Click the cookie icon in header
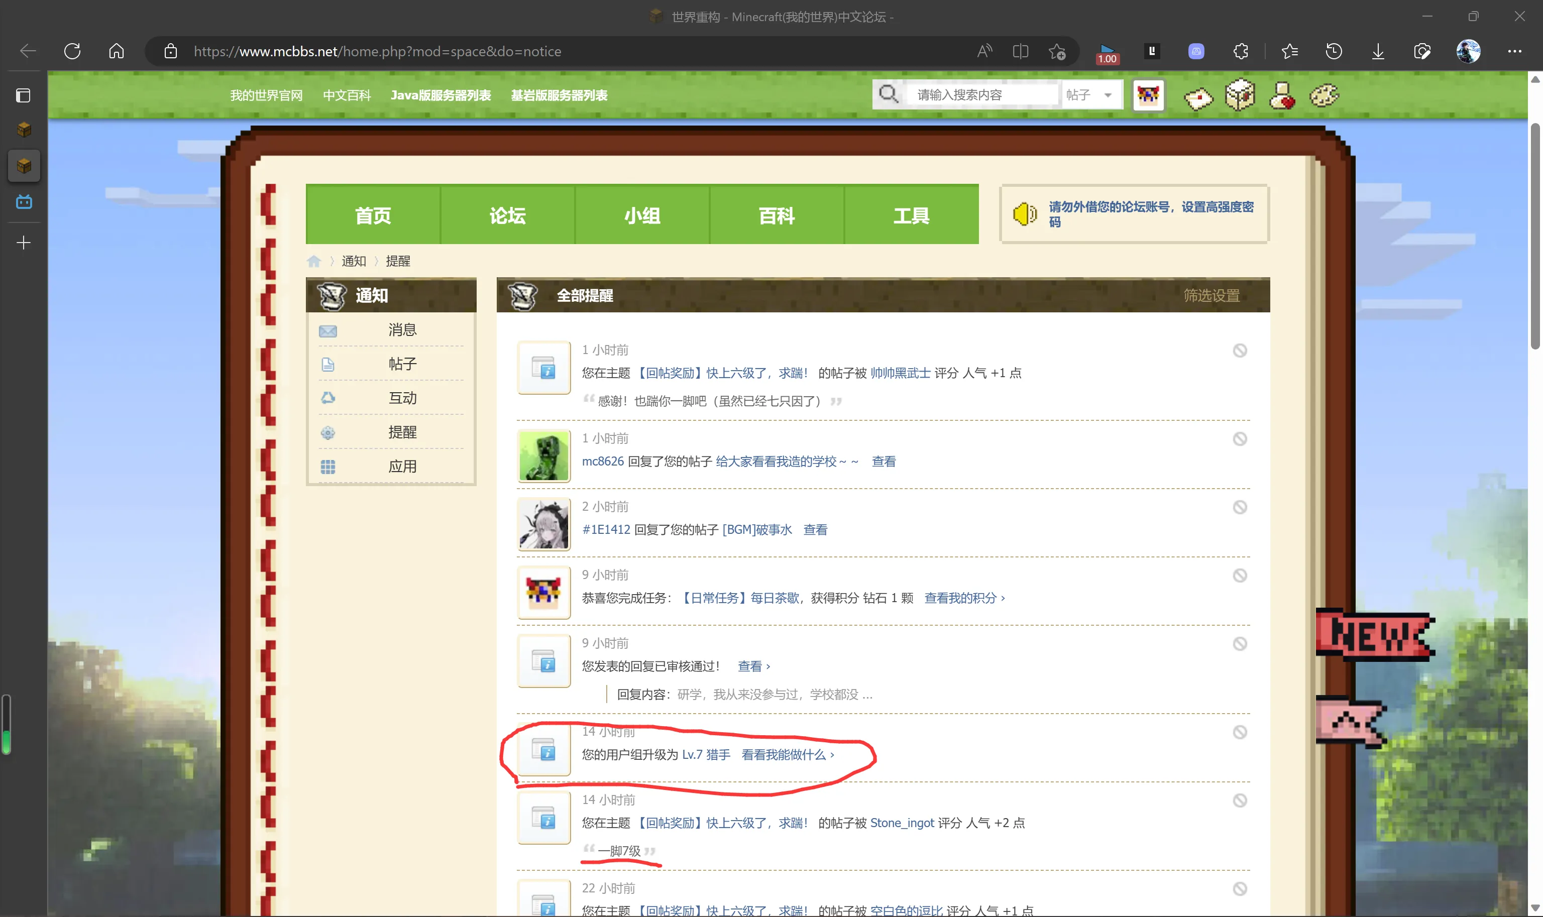 1324,96
